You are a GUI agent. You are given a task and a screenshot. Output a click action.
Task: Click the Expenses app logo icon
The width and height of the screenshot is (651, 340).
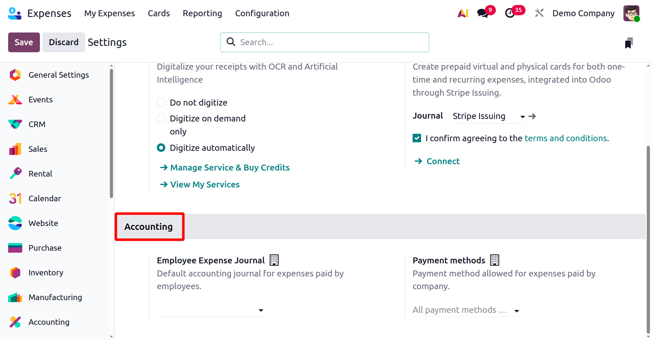coord(14,13)
